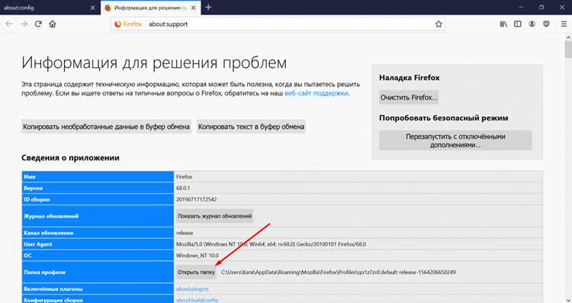The height and width of the screenshot is (303, 572).
Task: Click the profile folder path text
Action: click(x=338, y=272)
